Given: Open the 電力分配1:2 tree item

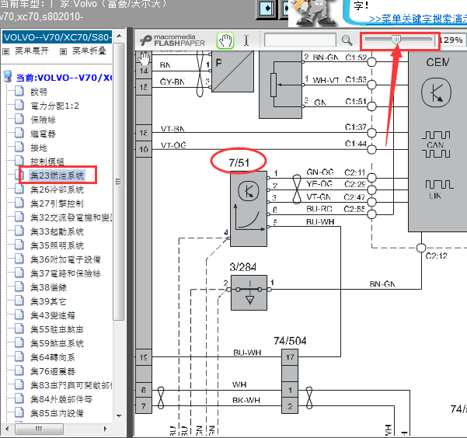Looking at the screenshot, I should (x=55, y=106).
